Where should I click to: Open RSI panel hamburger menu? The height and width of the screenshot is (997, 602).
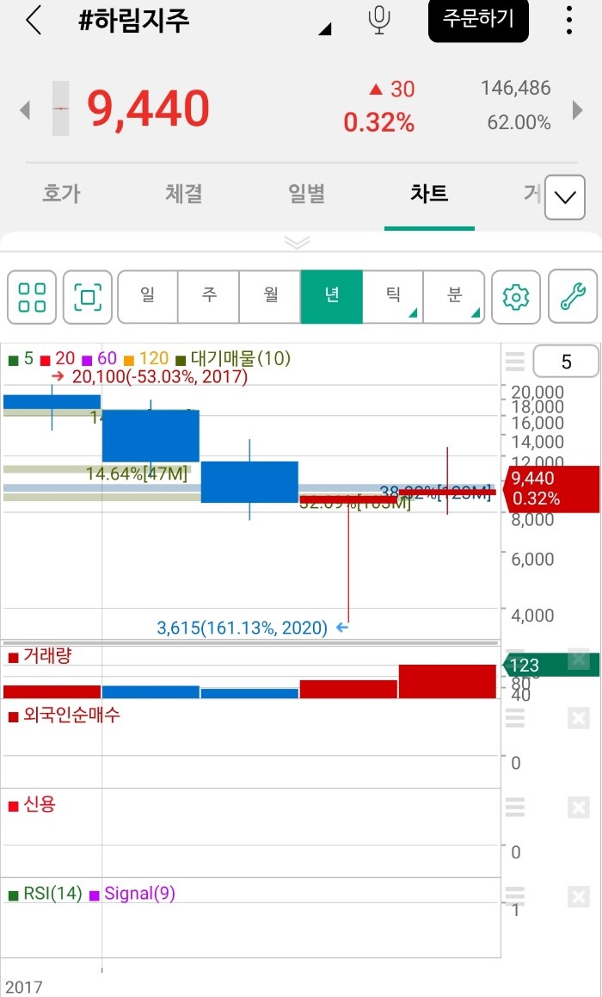click(515, 896)
